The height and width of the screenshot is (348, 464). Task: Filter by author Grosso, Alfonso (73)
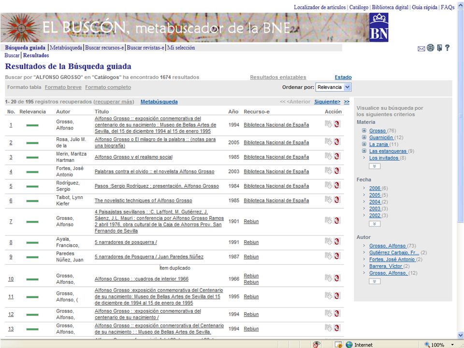pyautogui.click(x=387, y=246)
